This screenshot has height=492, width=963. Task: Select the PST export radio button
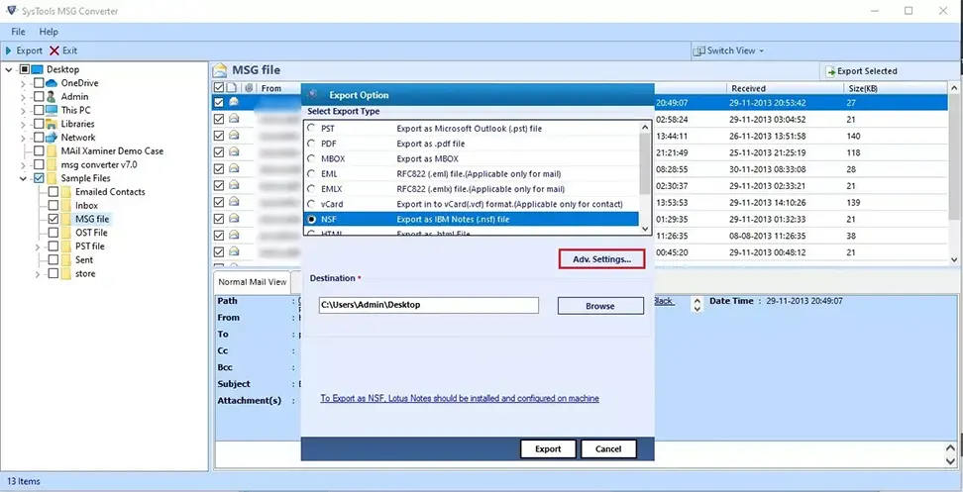[x=313, y=129]
